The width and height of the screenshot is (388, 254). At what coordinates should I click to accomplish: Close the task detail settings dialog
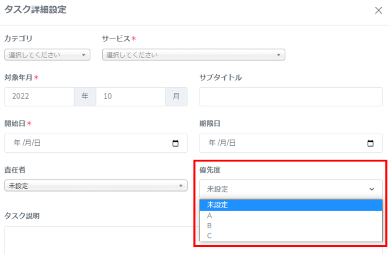click(x=378, y=11)
